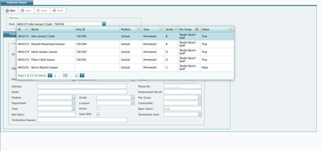Viewport: 321px width, 151px height.
Task: Click the Phone No input field
Action: pyautogui.click(x=183, y=86)
